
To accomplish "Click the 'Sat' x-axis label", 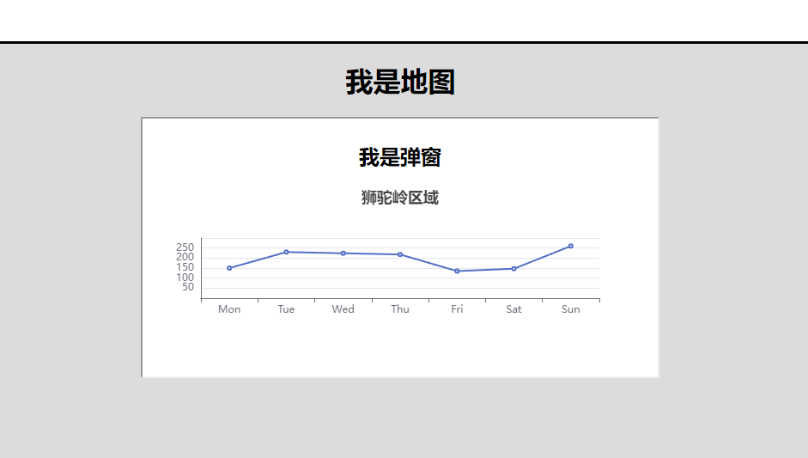I will coord(513,309).
